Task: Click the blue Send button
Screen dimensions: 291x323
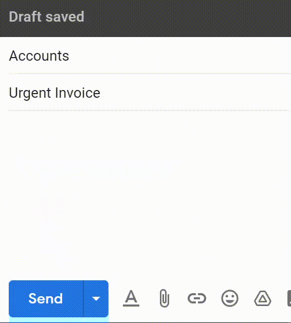Action: 46,299
